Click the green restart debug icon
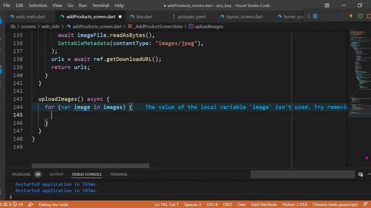This screenshot has height=208, width=371. (x=360, y=16)
